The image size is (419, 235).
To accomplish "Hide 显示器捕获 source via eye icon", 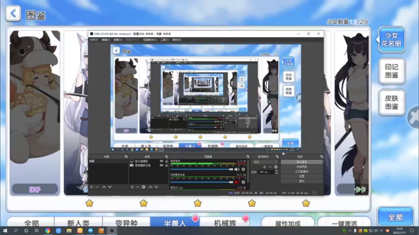I will [x=161, y=161].
